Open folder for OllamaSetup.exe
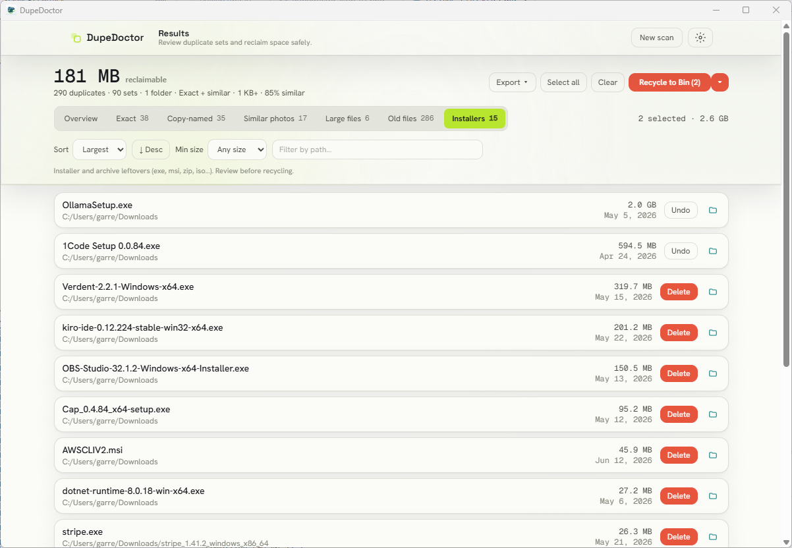Viewport: 792px width, 548px height. 712,210
